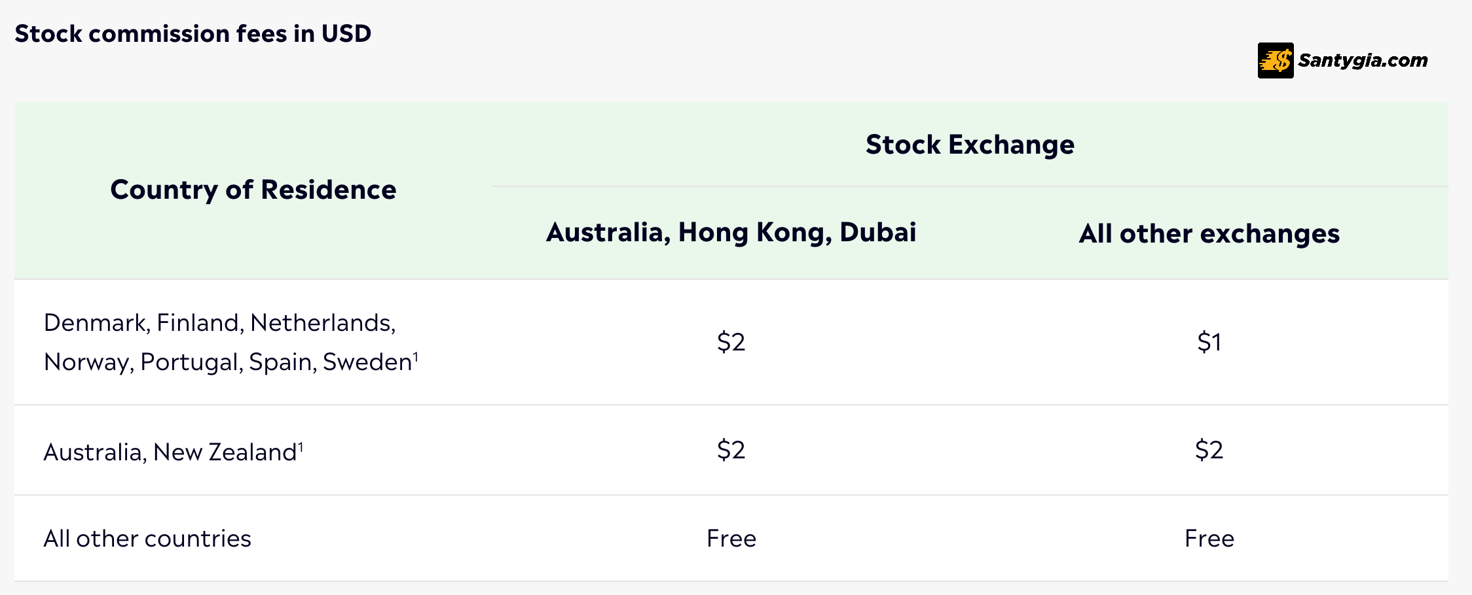The height and width of the screenshot is (595, 1472).
Task: Click the Norway, Portugal, Spain, Sweden text line
Action: click(x=227, y=362)
